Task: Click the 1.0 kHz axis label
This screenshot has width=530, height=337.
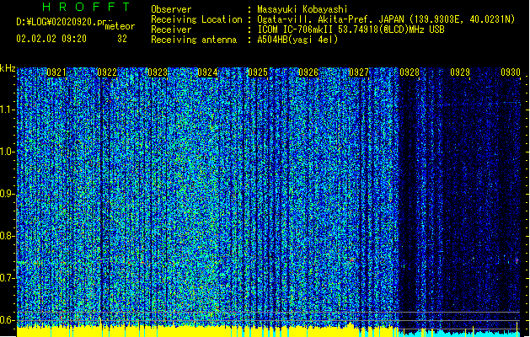Action: point(7,152)
